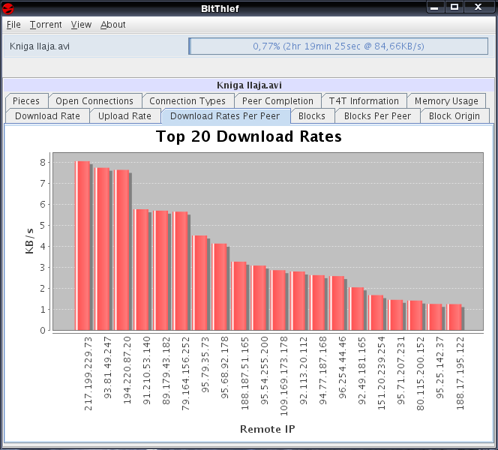Switch to the Open Connections tab
Screen dimensions: 498x450
(94, 101)
